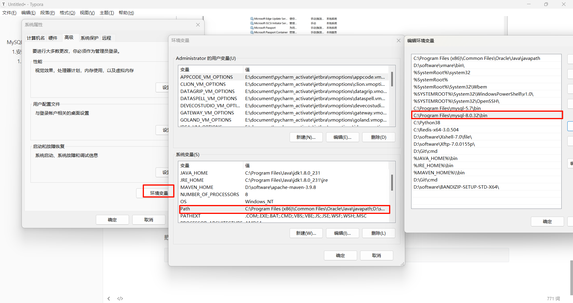Open the 主题(T) menu
Screen dimensions: 573x303
[107, 13]
